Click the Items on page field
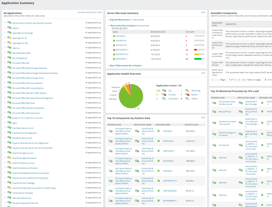This screenshot has height=207, width=272. pyautogui.click(x=264, y=80)
